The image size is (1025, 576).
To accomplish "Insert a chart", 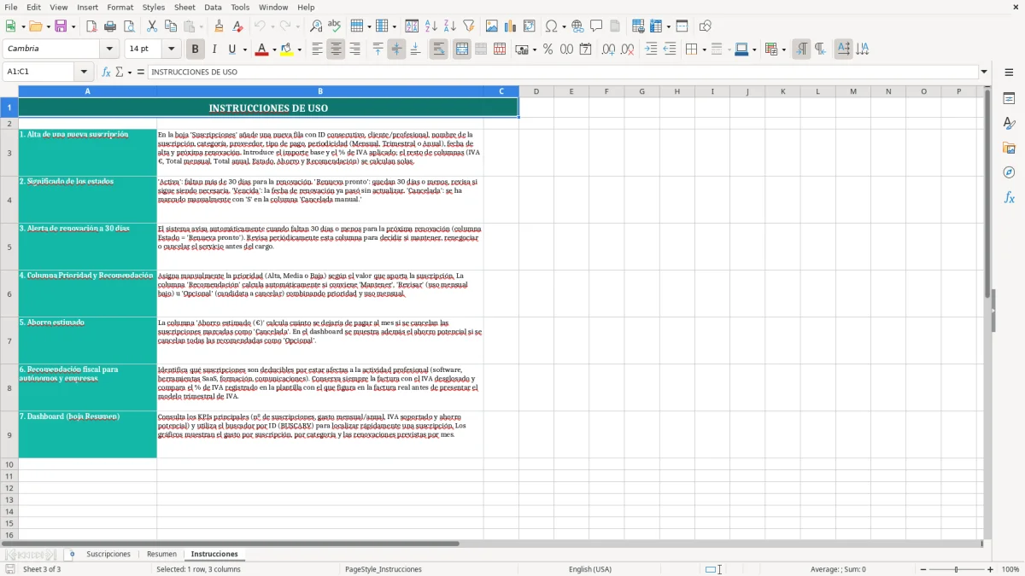I will (511, 26).
